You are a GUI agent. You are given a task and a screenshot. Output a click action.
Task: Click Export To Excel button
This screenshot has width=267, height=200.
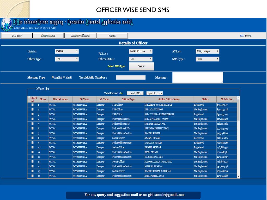[x=154, y=93]
